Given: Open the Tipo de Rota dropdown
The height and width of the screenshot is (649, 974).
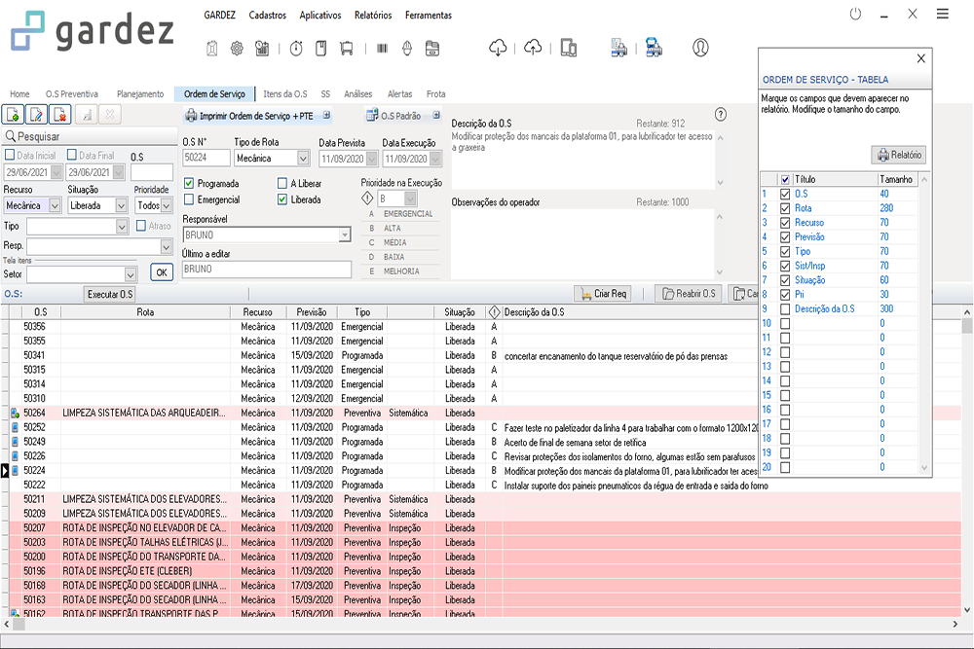Looking at the screenshot, I should [x=303, y=159].
